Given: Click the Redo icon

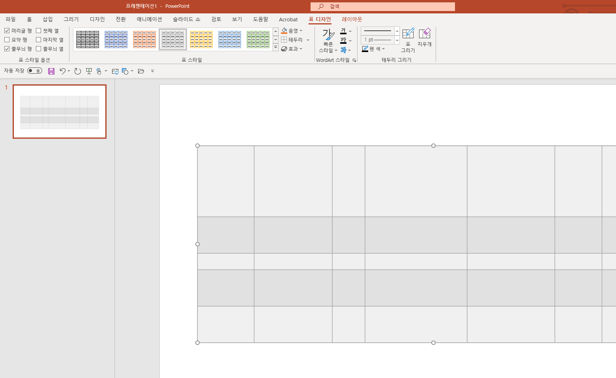Looking at the screenshot, I should click(x=78, y=71).
